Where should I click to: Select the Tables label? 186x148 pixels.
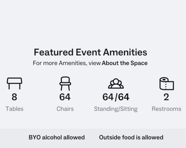point(15,109)
